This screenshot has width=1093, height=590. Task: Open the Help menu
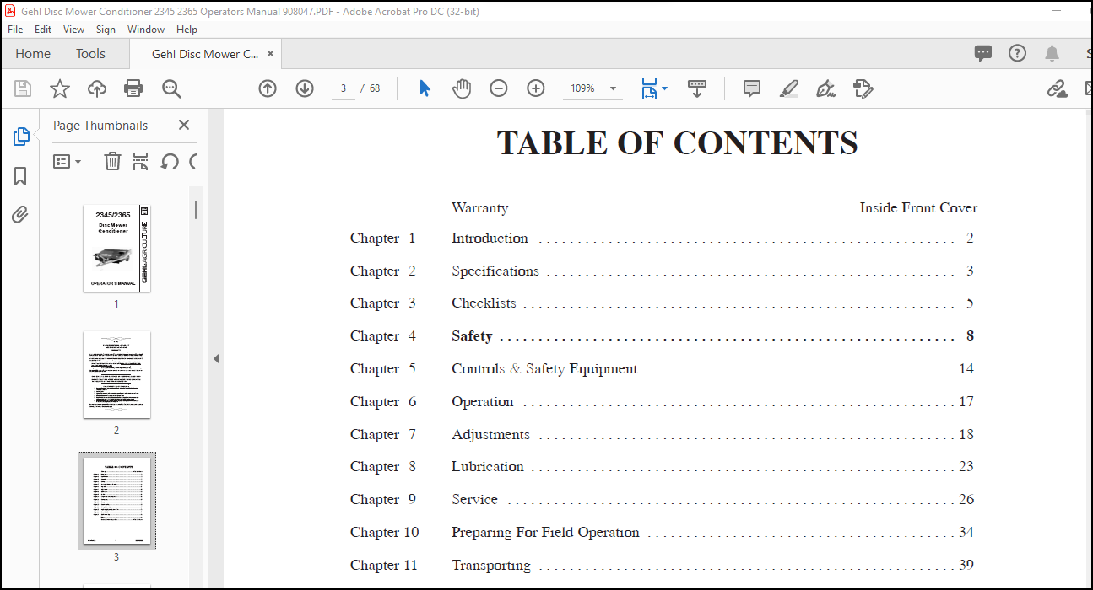(187, 29)
